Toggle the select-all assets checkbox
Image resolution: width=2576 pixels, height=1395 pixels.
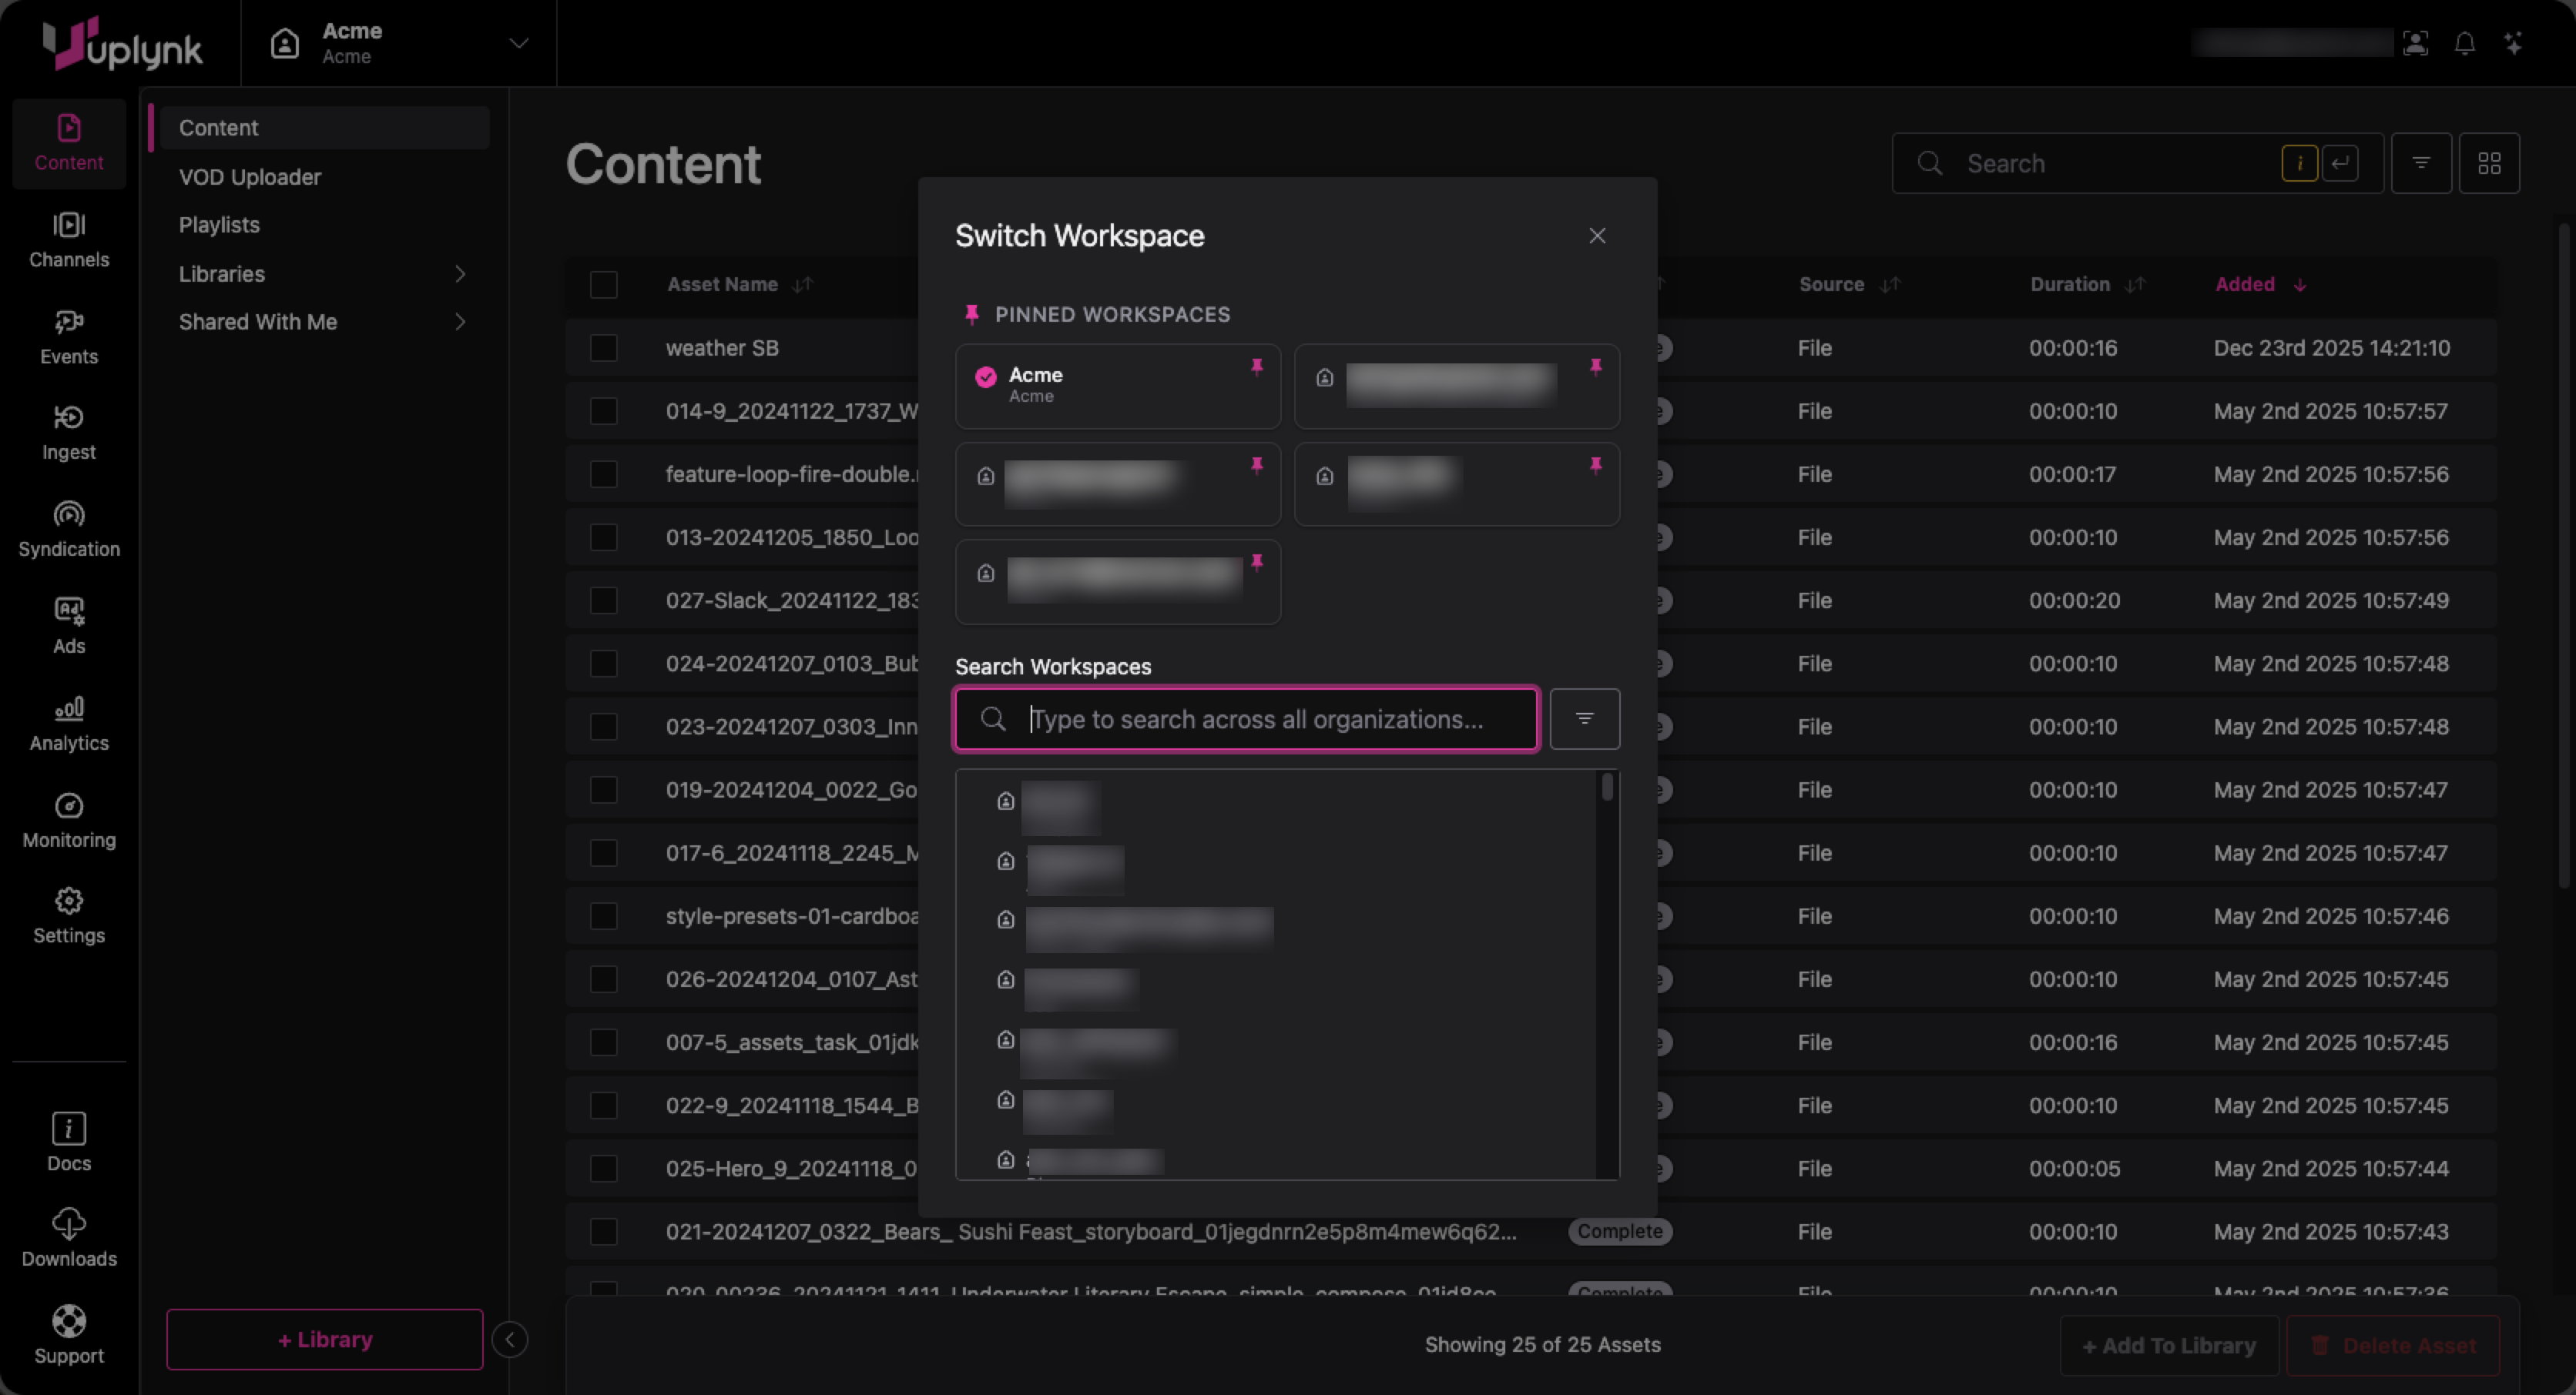pyautogui.click(x=603, y=285)
